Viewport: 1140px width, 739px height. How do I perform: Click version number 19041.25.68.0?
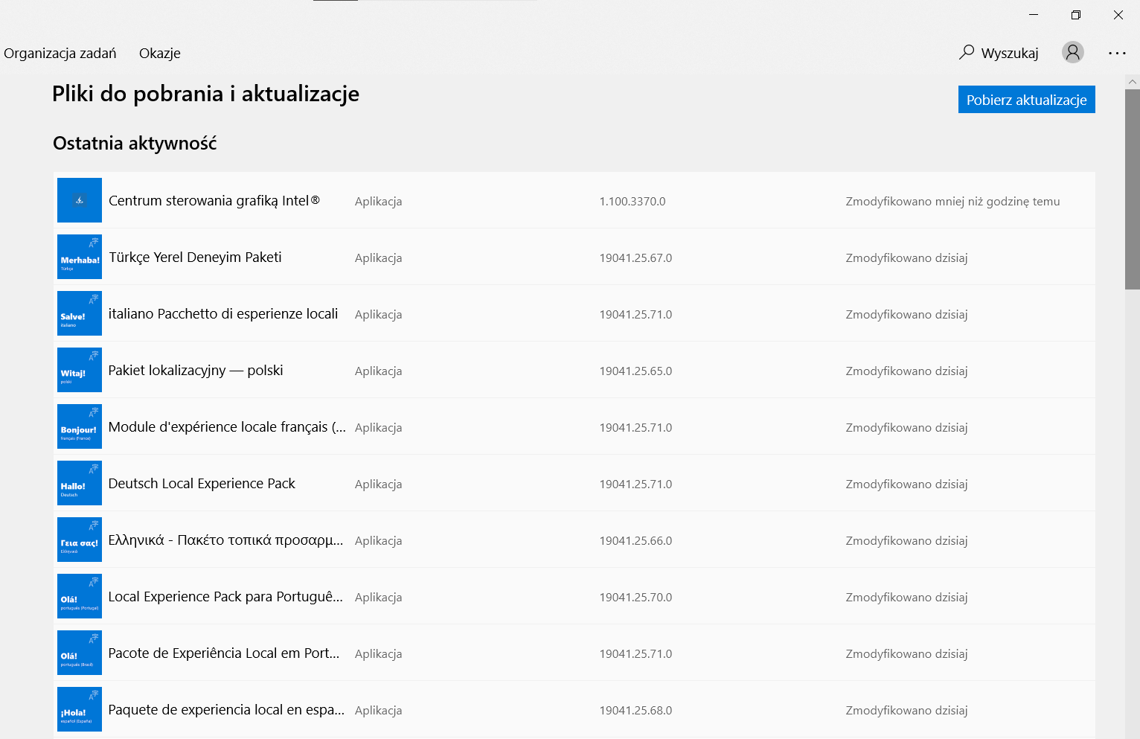(x=635, y=710)
